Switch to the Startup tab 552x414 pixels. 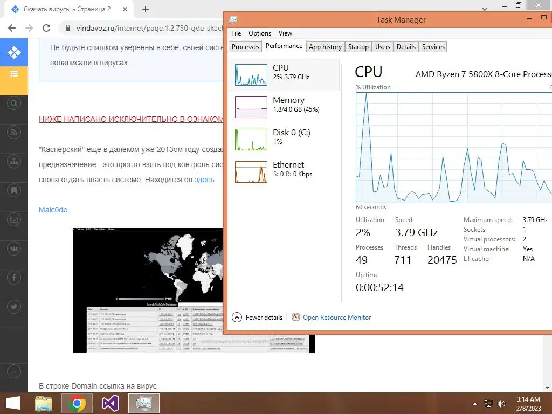(358, 47)
